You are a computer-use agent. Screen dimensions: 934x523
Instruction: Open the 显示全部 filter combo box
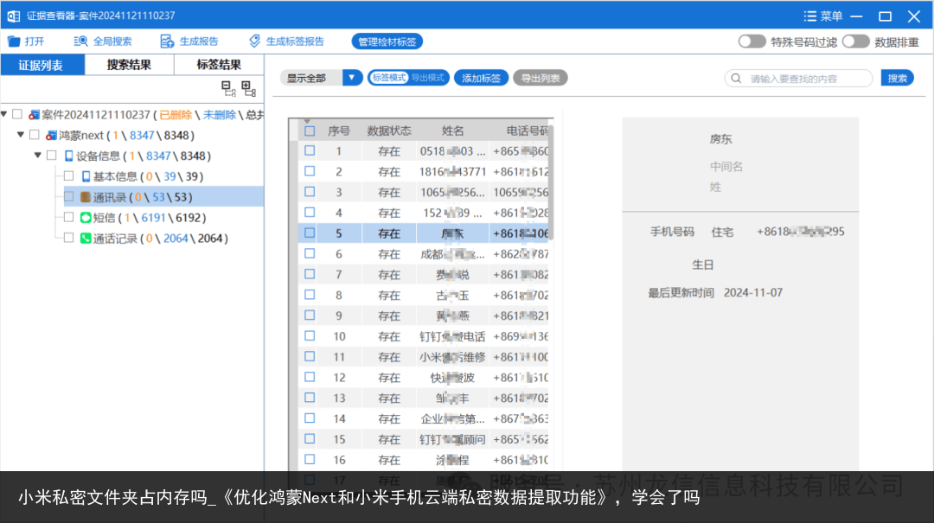coord(321,78)
